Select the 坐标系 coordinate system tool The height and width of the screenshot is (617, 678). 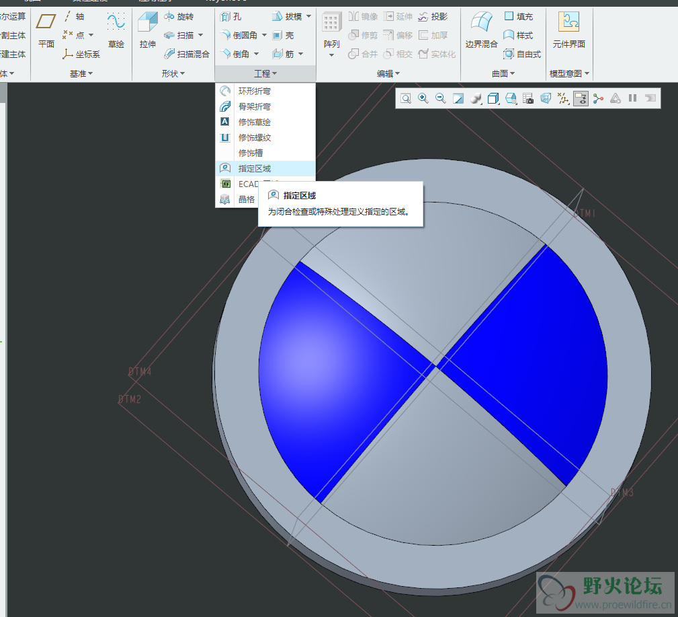(81, 54)
